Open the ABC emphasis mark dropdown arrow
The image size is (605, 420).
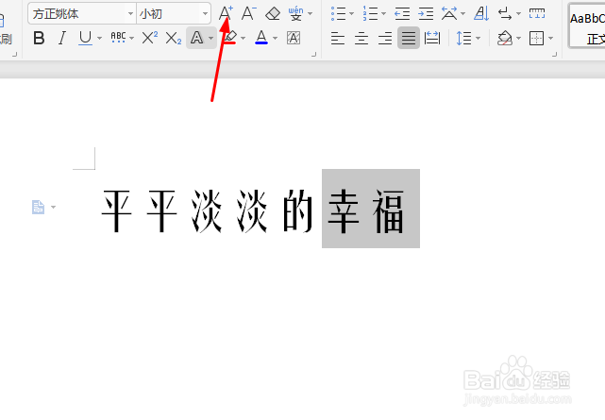pos(131,38)
